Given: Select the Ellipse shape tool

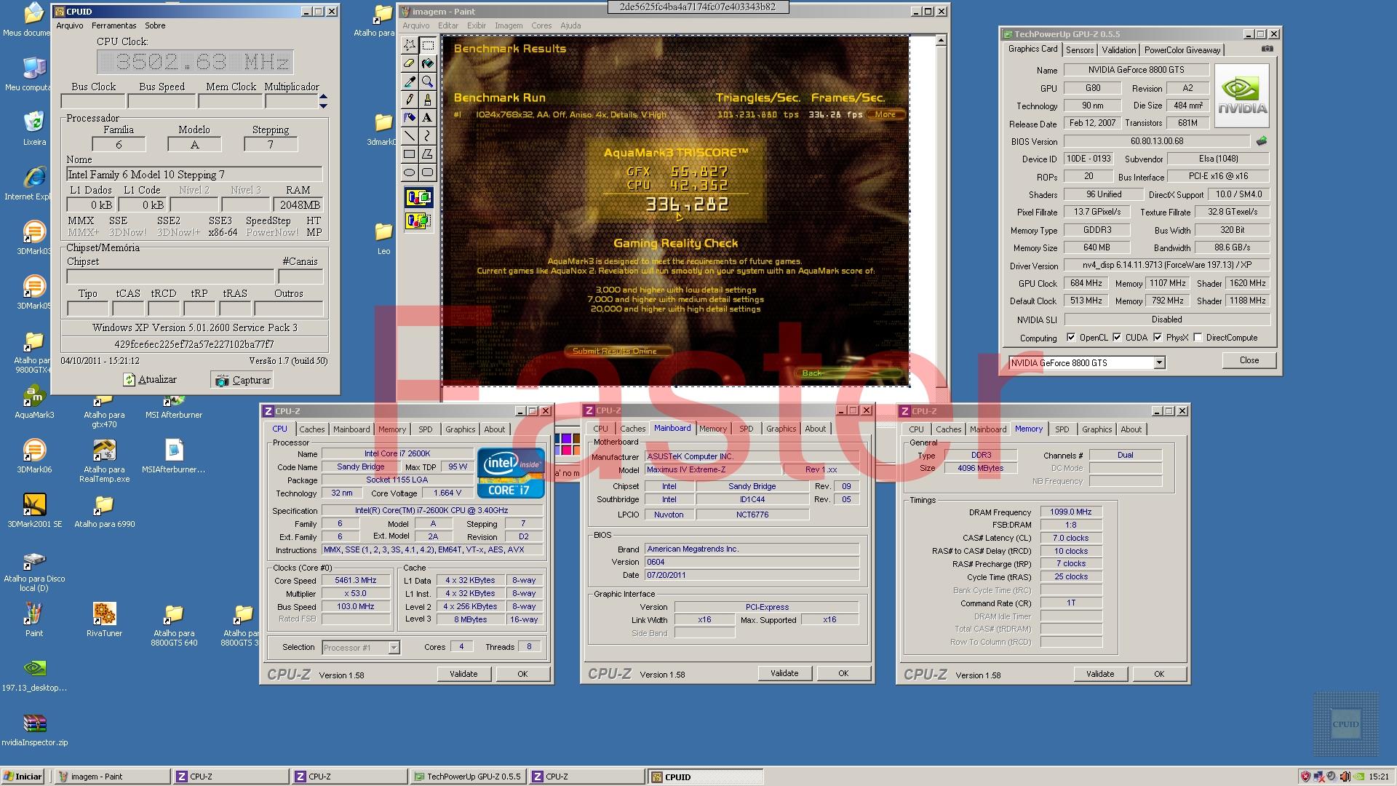Looking at the screenshot, I should coord(410,172).
